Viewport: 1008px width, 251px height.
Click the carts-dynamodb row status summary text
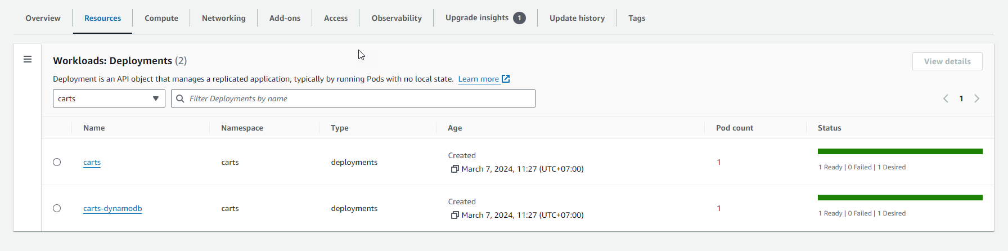(862, 213)
